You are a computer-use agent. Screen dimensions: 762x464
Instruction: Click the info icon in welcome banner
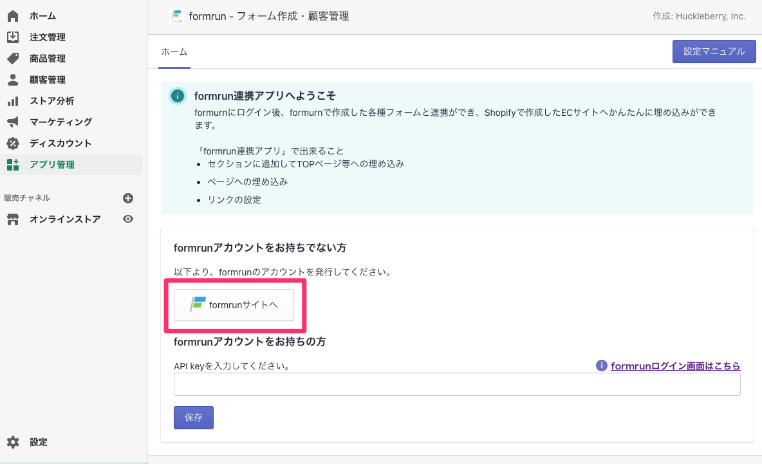pos(178,96)
